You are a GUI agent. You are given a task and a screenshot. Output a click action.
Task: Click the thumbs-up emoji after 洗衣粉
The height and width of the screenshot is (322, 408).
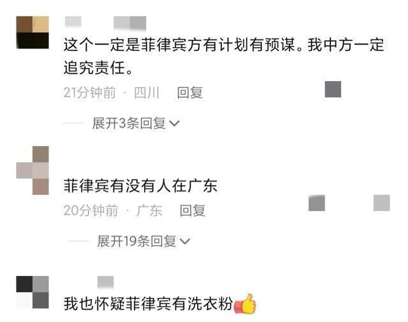point(245,304)
